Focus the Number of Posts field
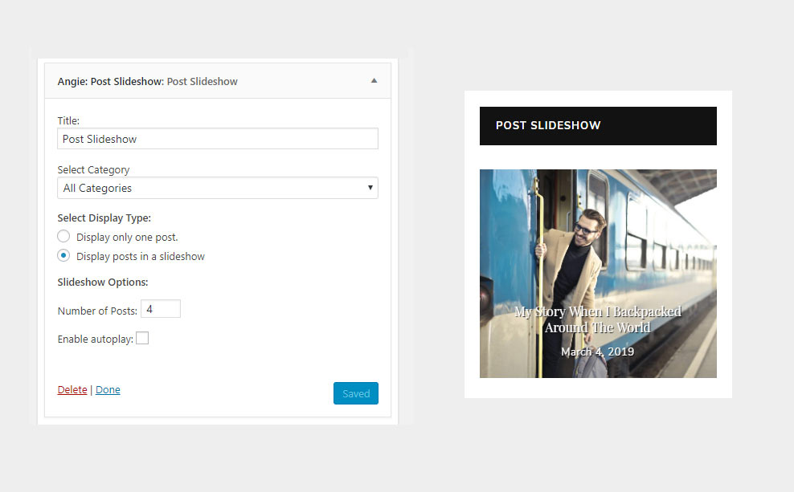 coord(161,309)
